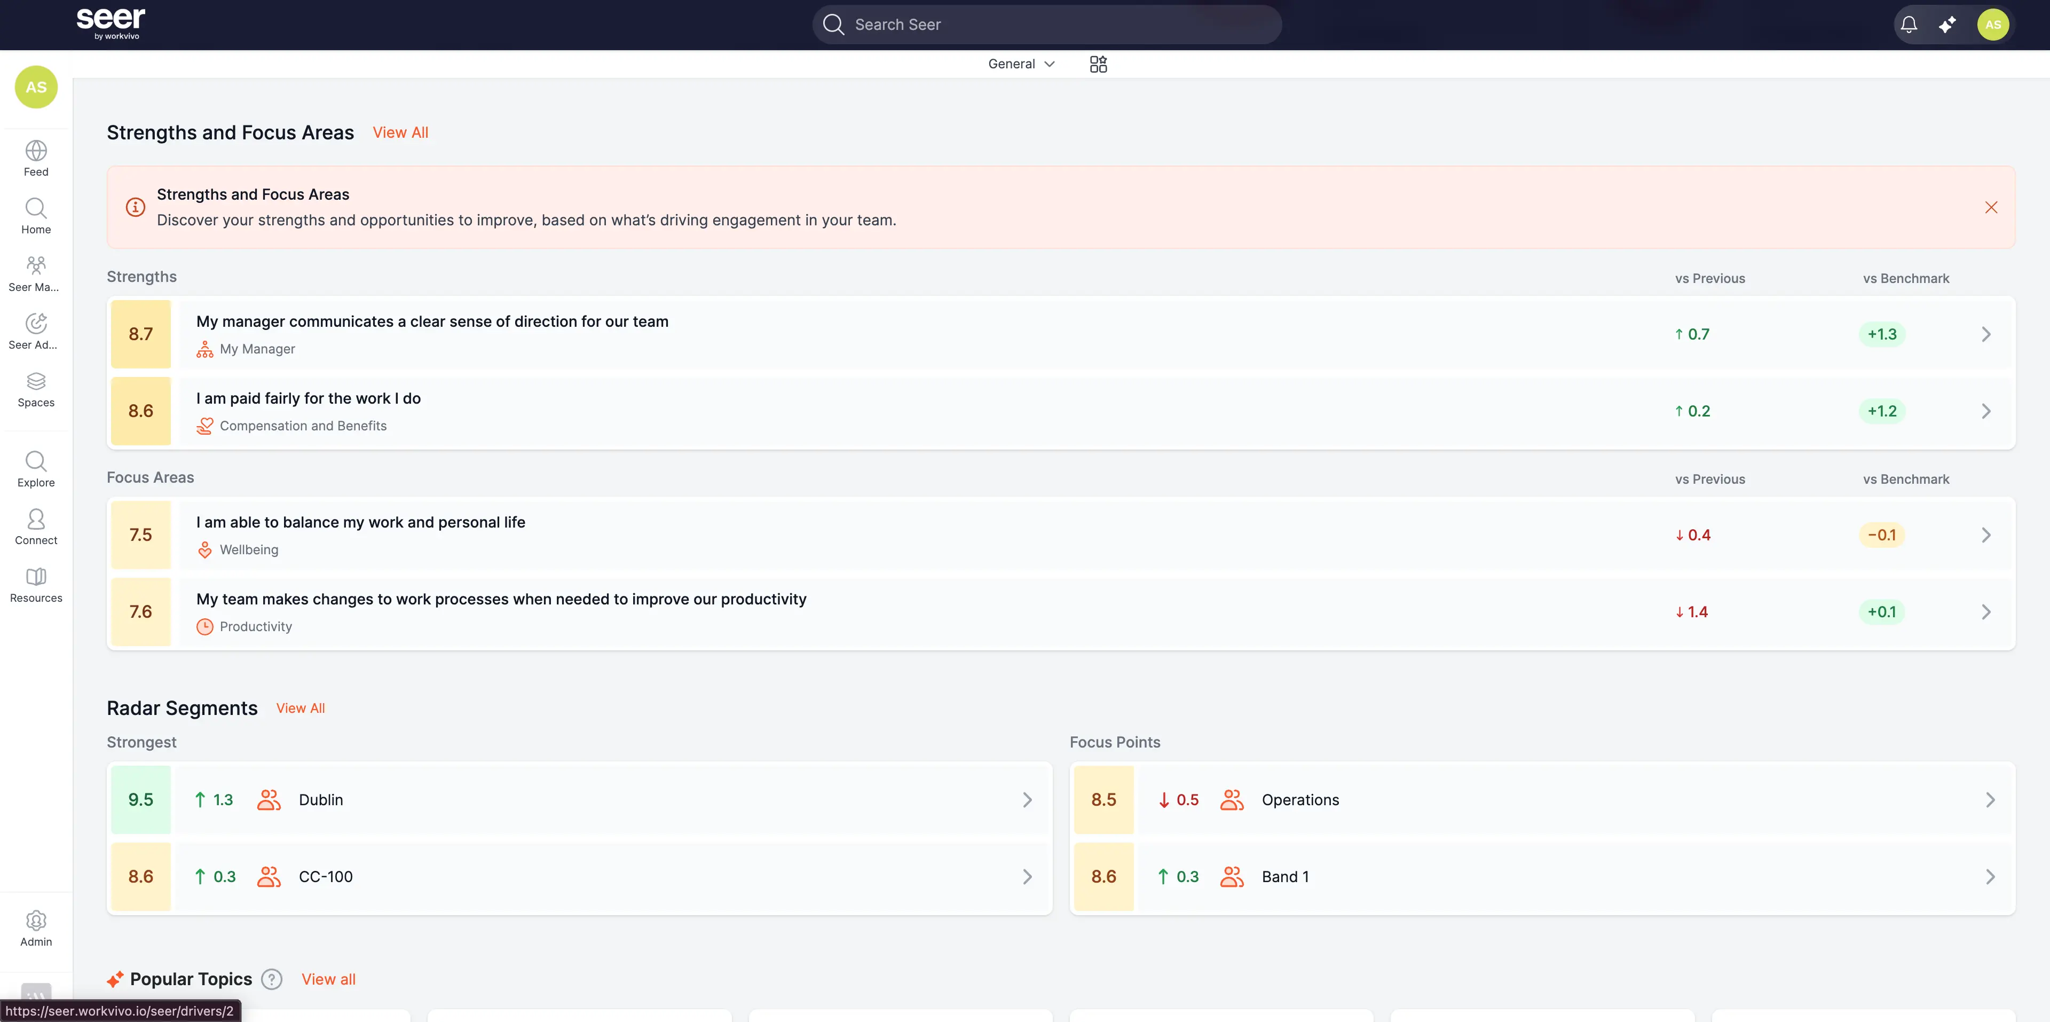Open CC-100 segment via its chevron

[x=1027, y=876]
